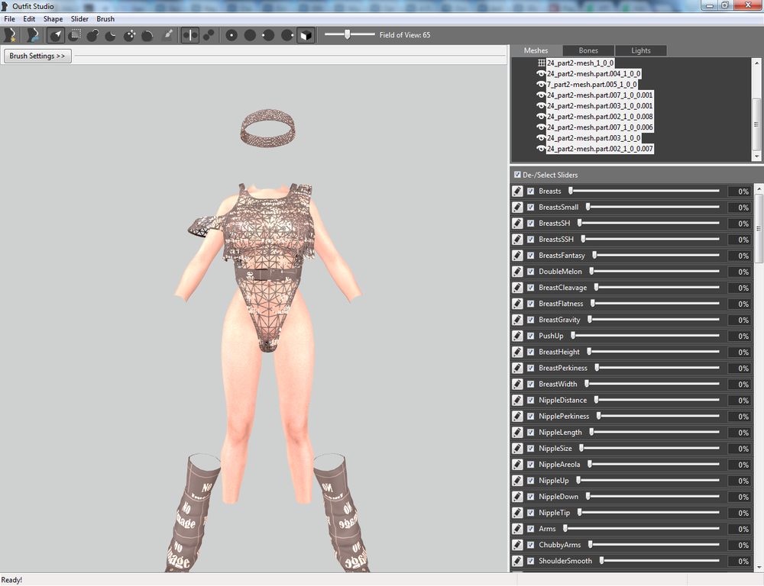Image resolution: width=764 pixels, height=586 pixels.
Task: Switch to front view icon
Action: [231, 35]
